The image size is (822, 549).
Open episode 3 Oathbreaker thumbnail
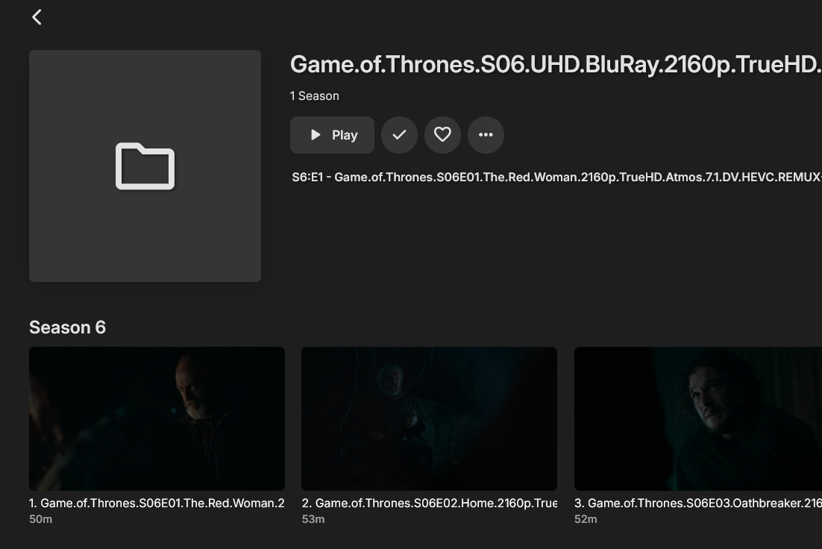(x=697, y=418)
